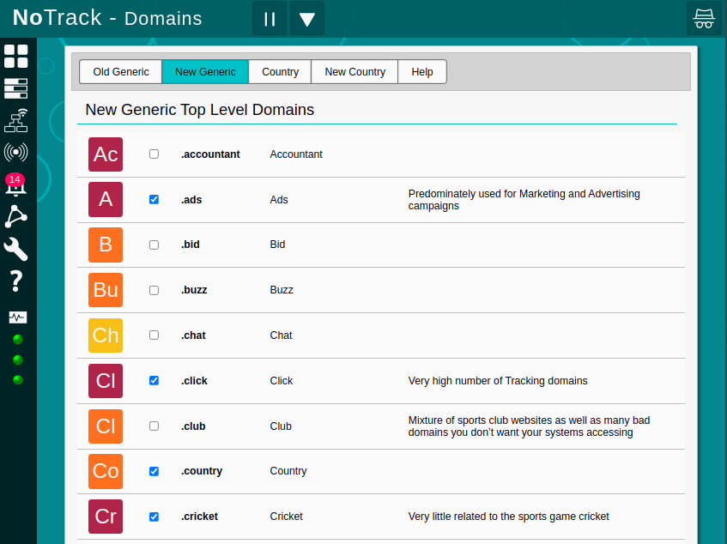Click the NoTrack title logo
This screenshot has height=544, width=727.
click(x=57, y=18)
